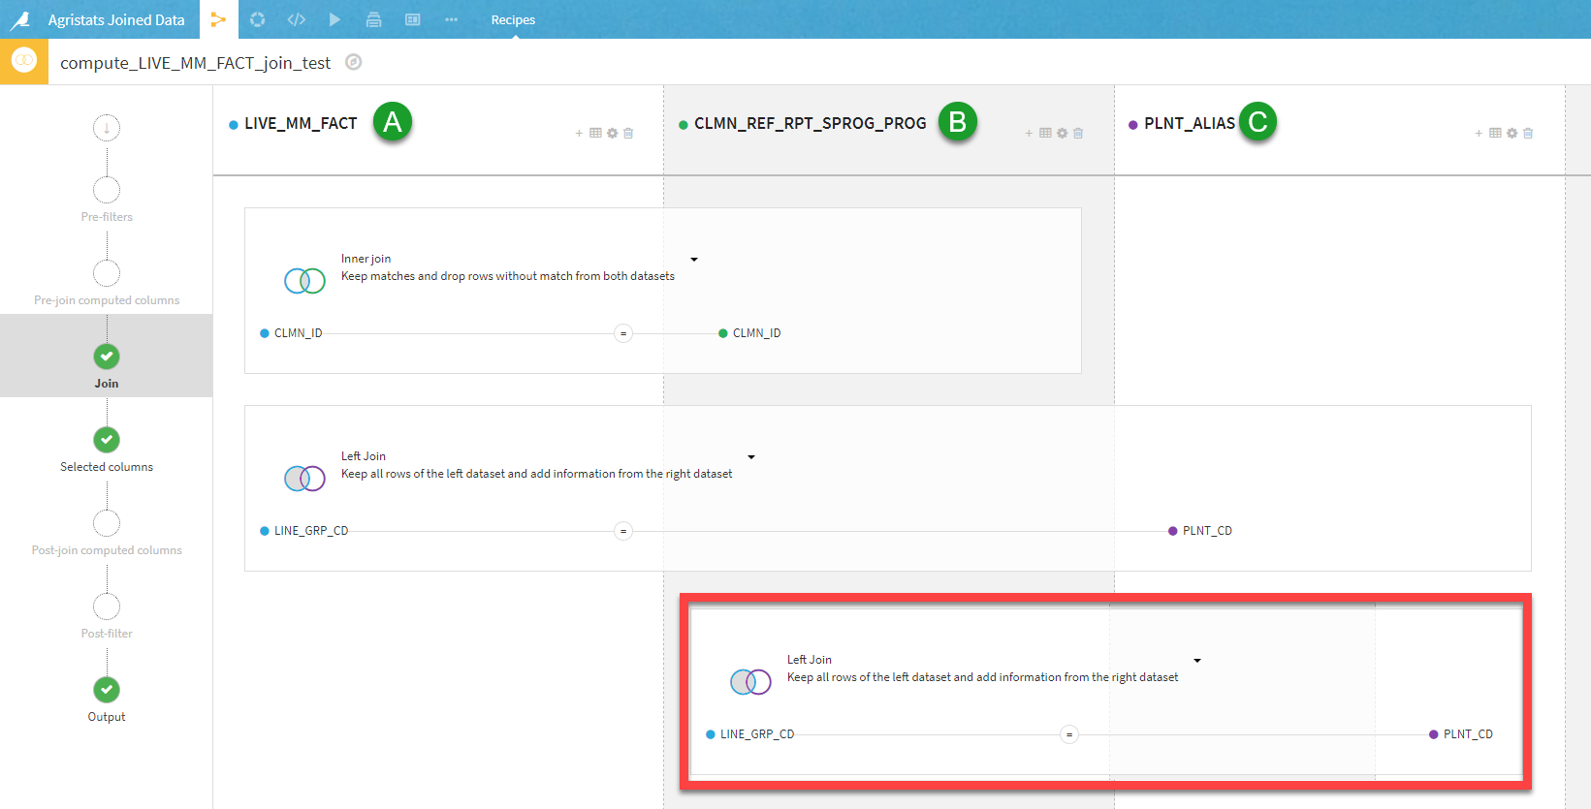Go to Pre-join computed columns step

coord(107,282)
